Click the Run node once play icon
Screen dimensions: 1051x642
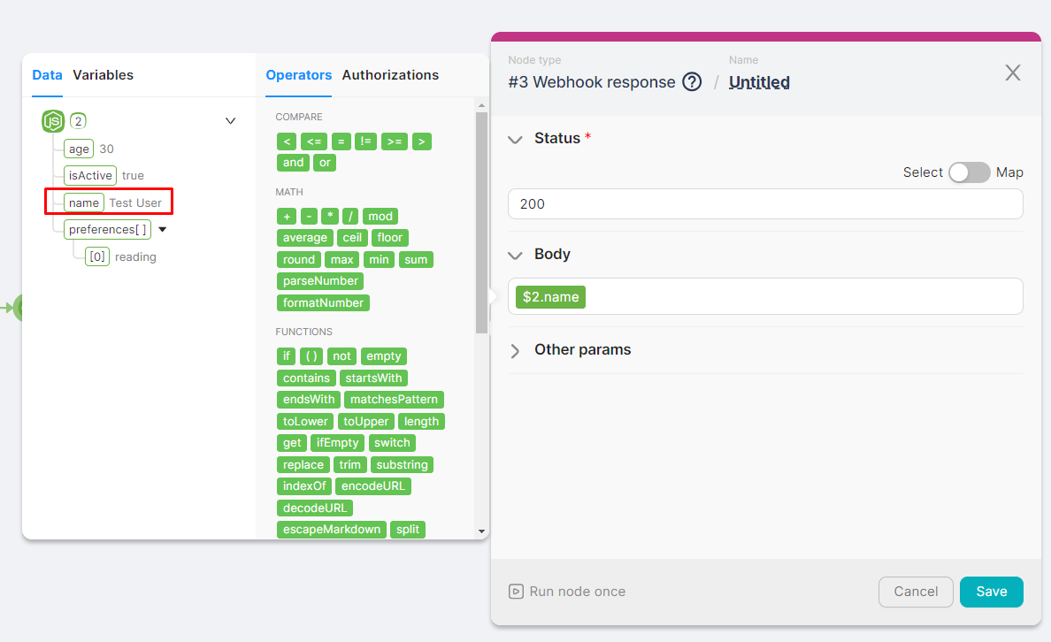tap(516, 592)
